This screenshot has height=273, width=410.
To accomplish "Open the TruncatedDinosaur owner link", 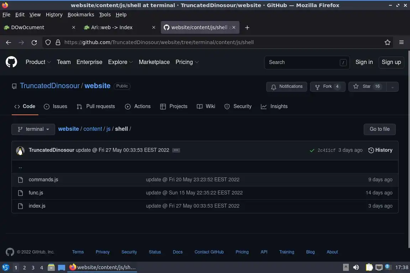I will (x=50, y=86).
